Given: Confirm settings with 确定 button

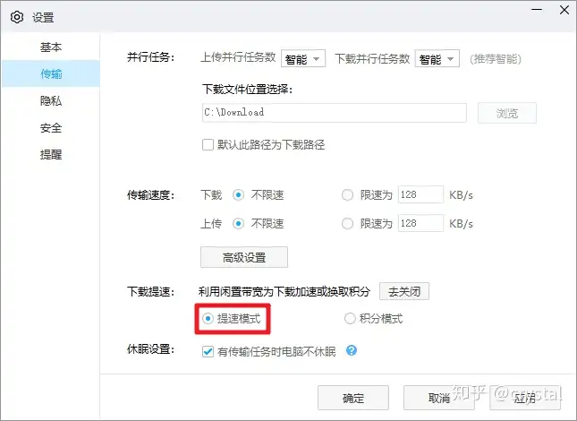Looking at the screenshot, I should [x=353, y=398].
